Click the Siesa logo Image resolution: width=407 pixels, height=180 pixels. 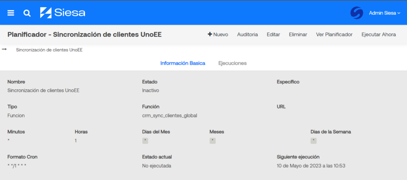(x=62, y=13)
